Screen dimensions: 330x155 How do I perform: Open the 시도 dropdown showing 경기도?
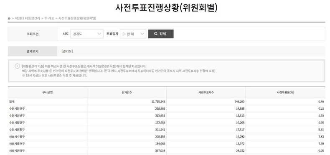(x=87, y=34)
